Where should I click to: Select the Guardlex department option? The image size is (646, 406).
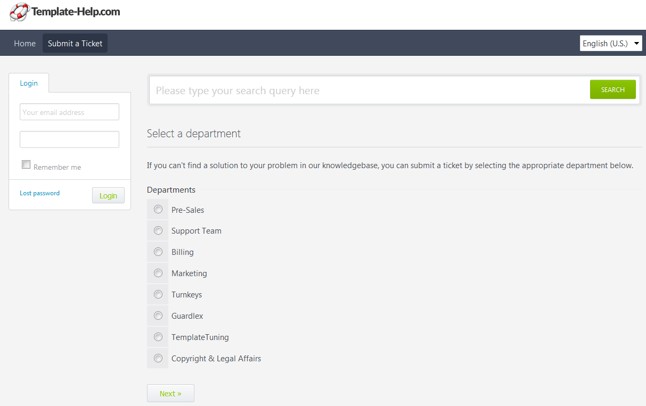pyautogui.click(x=158, y=316)
